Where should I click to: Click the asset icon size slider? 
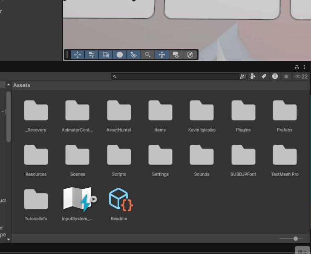[x=295, y=239]
